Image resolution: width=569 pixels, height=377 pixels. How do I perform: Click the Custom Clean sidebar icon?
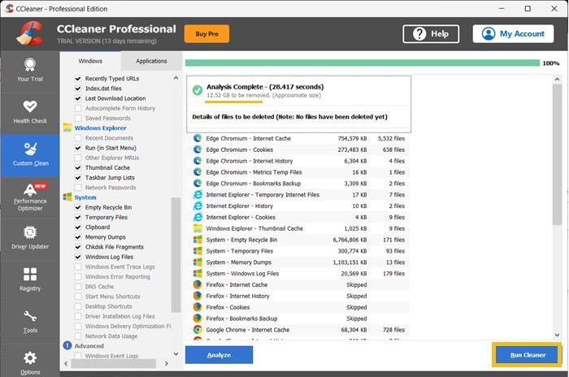(30, 149)
